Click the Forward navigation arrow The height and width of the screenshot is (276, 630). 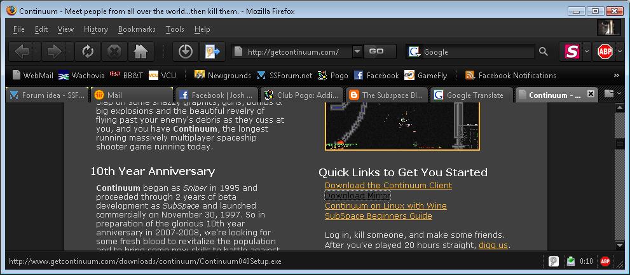54,52
